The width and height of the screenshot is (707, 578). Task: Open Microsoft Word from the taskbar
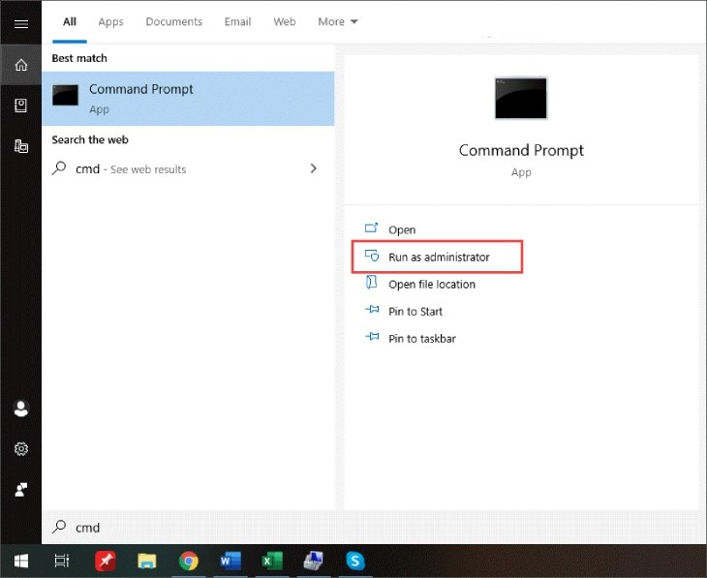(231, 561)
